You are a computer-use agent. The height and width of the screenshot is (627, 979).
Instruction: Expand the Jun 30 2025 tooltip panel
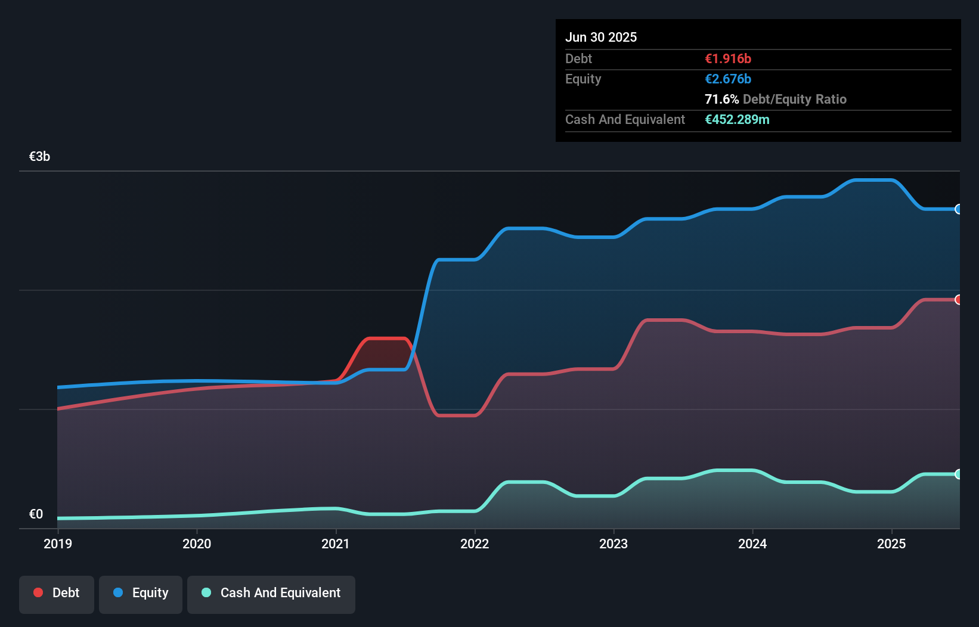tap(601, 37)
